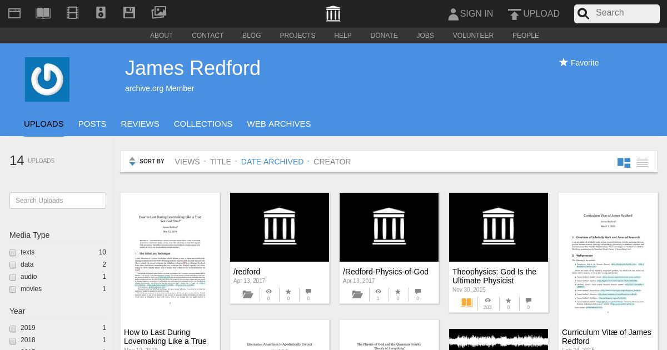Click the book icon on Theophysics card
The height and width of the screenshot is (350, 667).
pyautogui.click(x=466, y=303)
